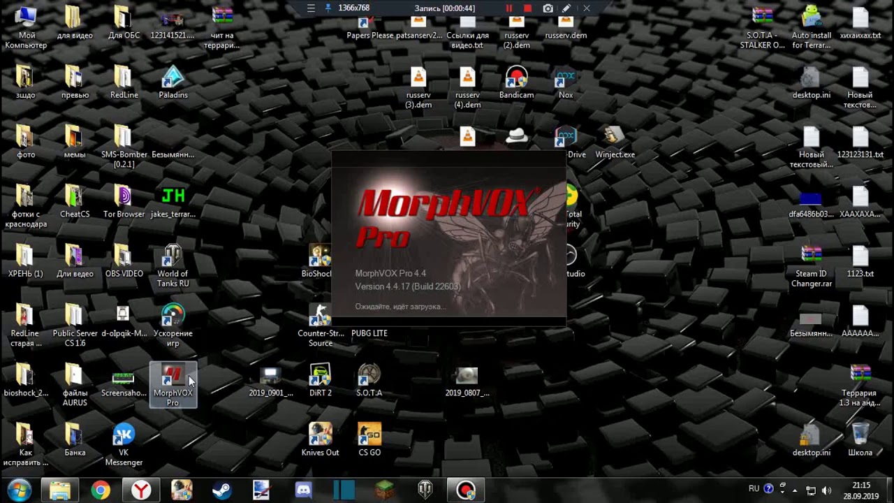Select the PUBG LITE shortcut label
Image resolution: width=894 pixels, height=503 pixels.
coord(369,333)
